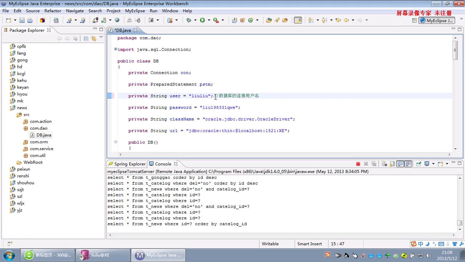Viewport: 465px width, 262px height.
Task: Open the MyEclipse menu
Action: (x=135, y=11)
